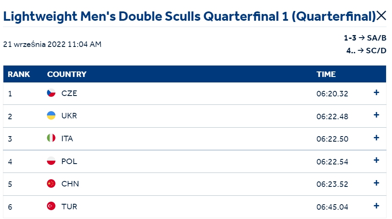
Task: Expand the CZE row details
Action: pyautogui.click(x=376, y=93)
